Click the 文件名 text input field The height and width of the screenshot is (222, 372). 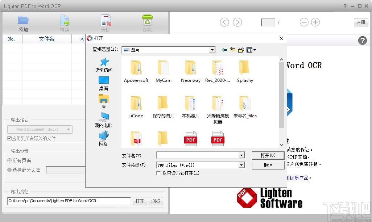click(x=198, y=155)
